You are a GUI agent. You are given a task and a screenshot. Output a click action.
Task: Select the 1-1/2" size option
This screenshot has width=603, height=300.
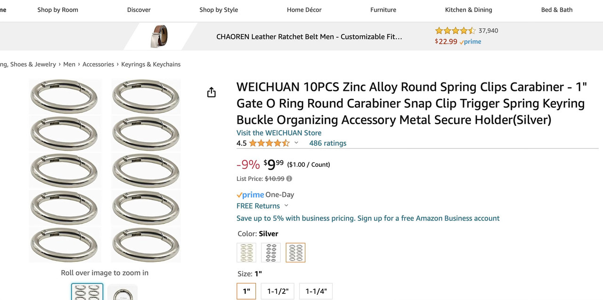[x=277, y=291]
